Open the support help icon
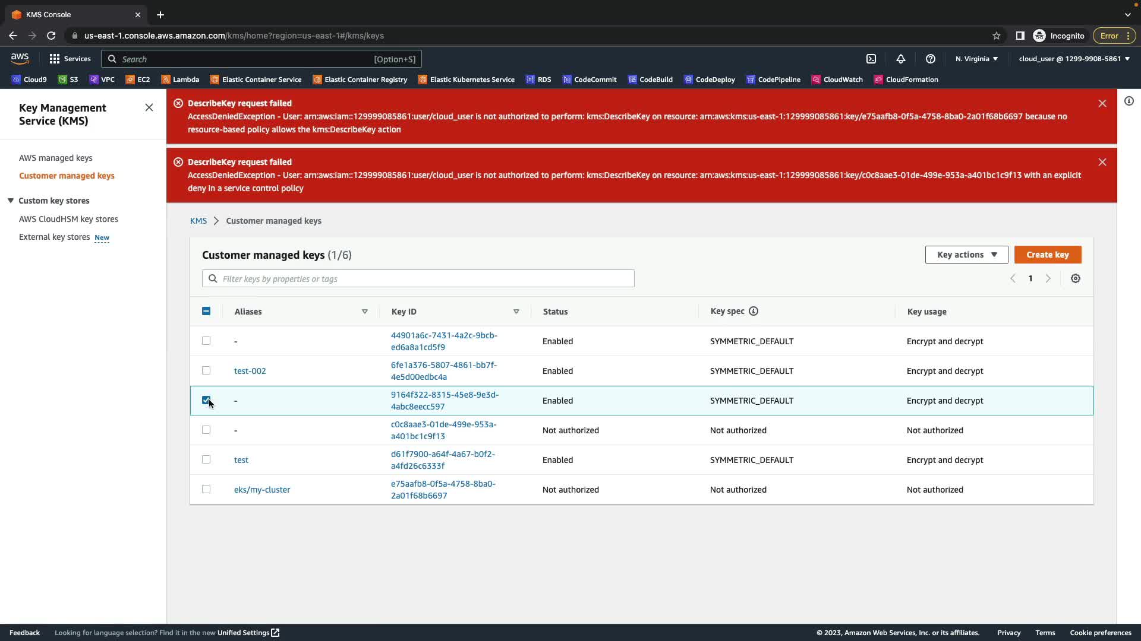 (x=931, y=59)
